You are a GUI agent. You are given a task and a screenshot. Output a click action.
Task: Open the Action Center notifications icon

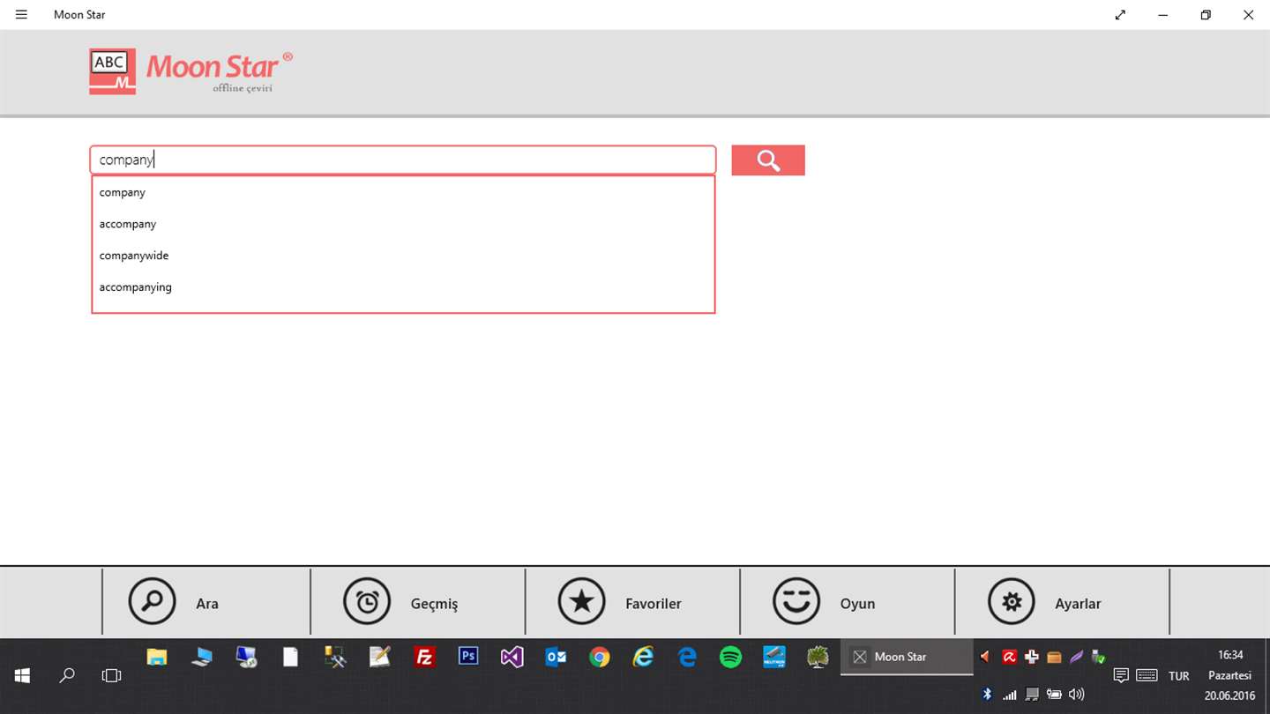tap(1121, 676)
